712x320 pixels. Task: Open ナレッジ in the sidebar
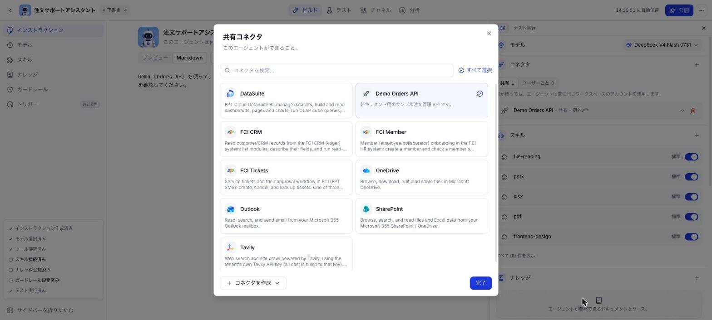point(54,75)
